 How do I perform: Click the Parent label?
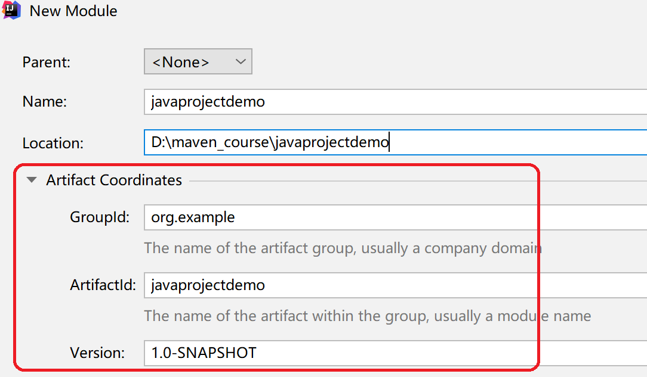tap(47, 62)
